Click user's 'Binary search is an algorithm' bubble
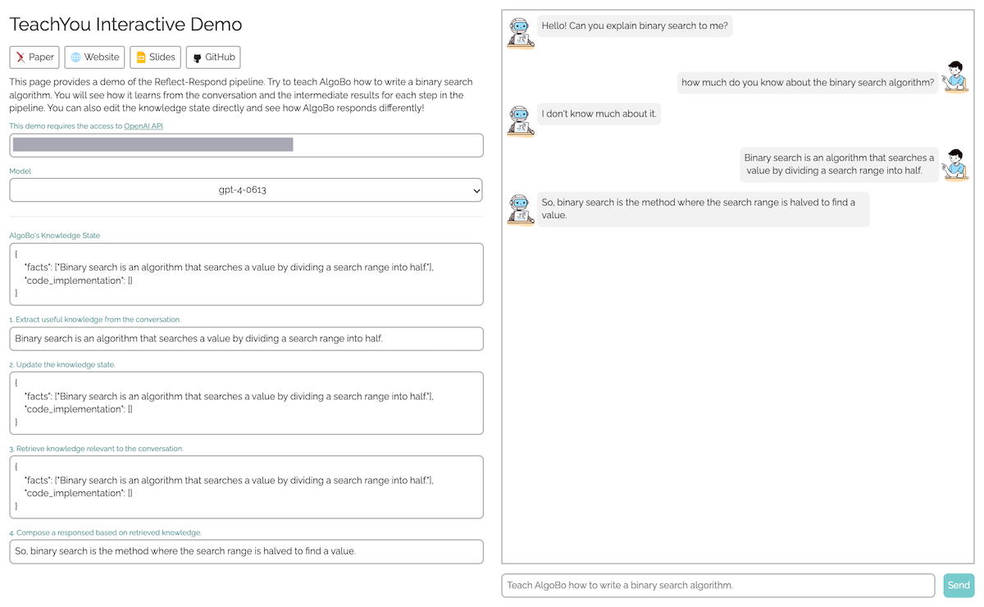984x607 pixels. 839,164
